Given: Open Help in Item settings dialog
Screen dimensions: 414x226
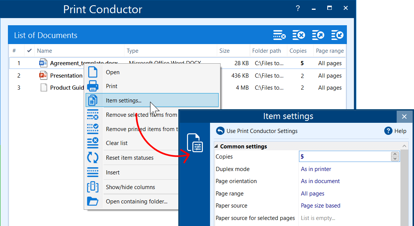Looking at the screenshot, I should coord(395,131).
